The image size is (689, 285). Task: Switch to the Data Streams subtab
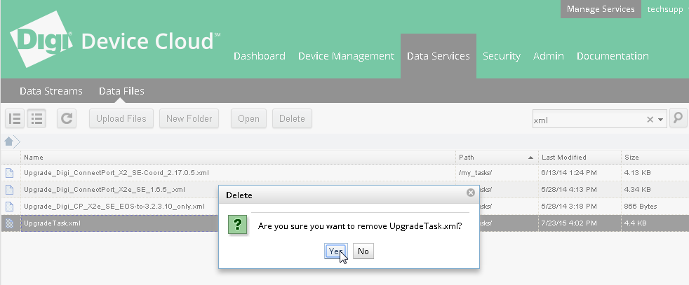tap(51, 91)
